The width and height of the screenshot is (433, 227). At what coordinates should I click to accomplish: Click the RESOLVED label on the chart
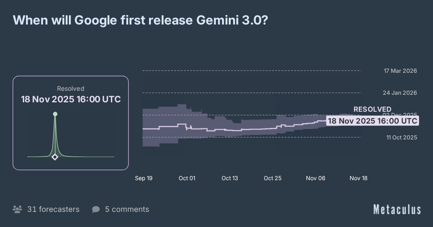372,109
